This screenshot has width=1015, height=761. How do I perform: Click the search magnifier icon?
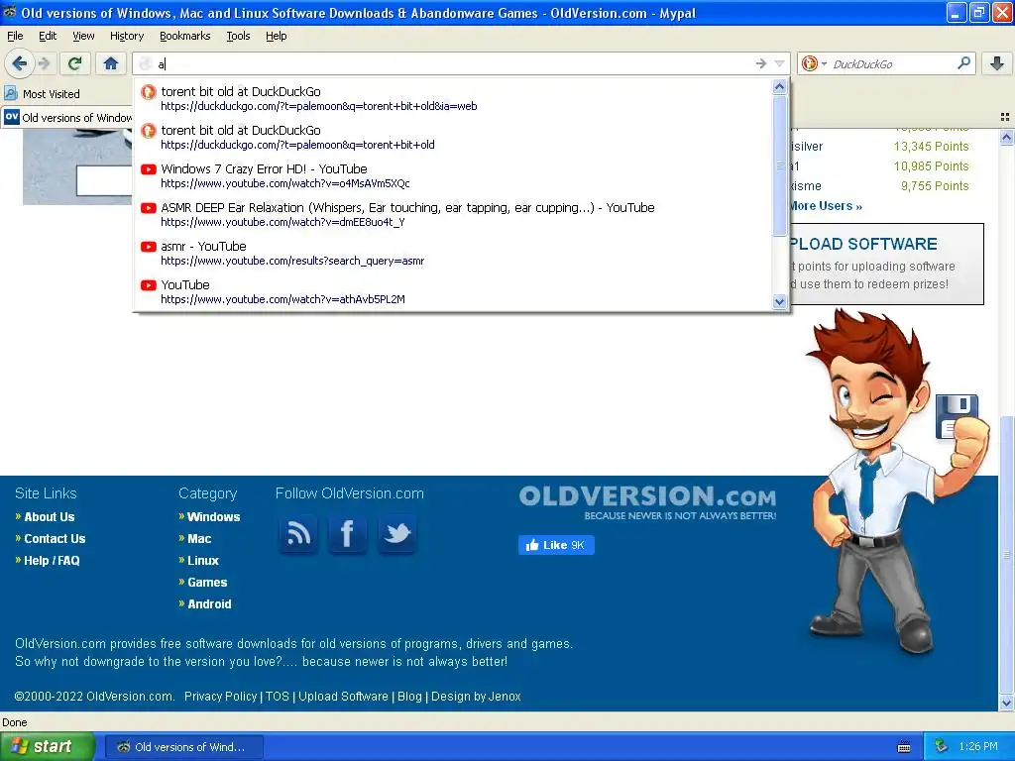963,63
